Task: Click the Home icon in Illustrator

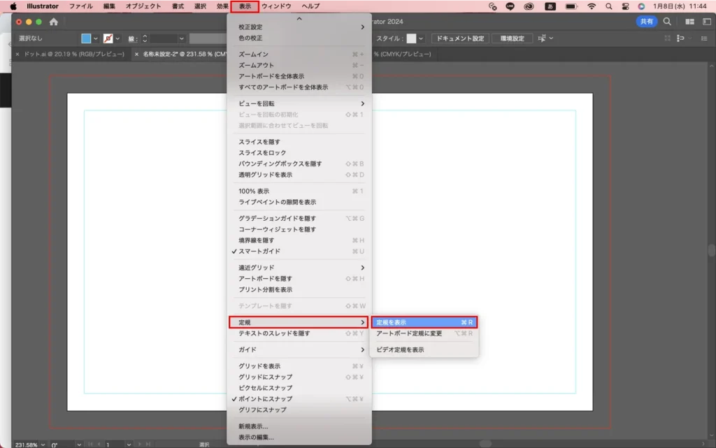Action: pos(54,22)
